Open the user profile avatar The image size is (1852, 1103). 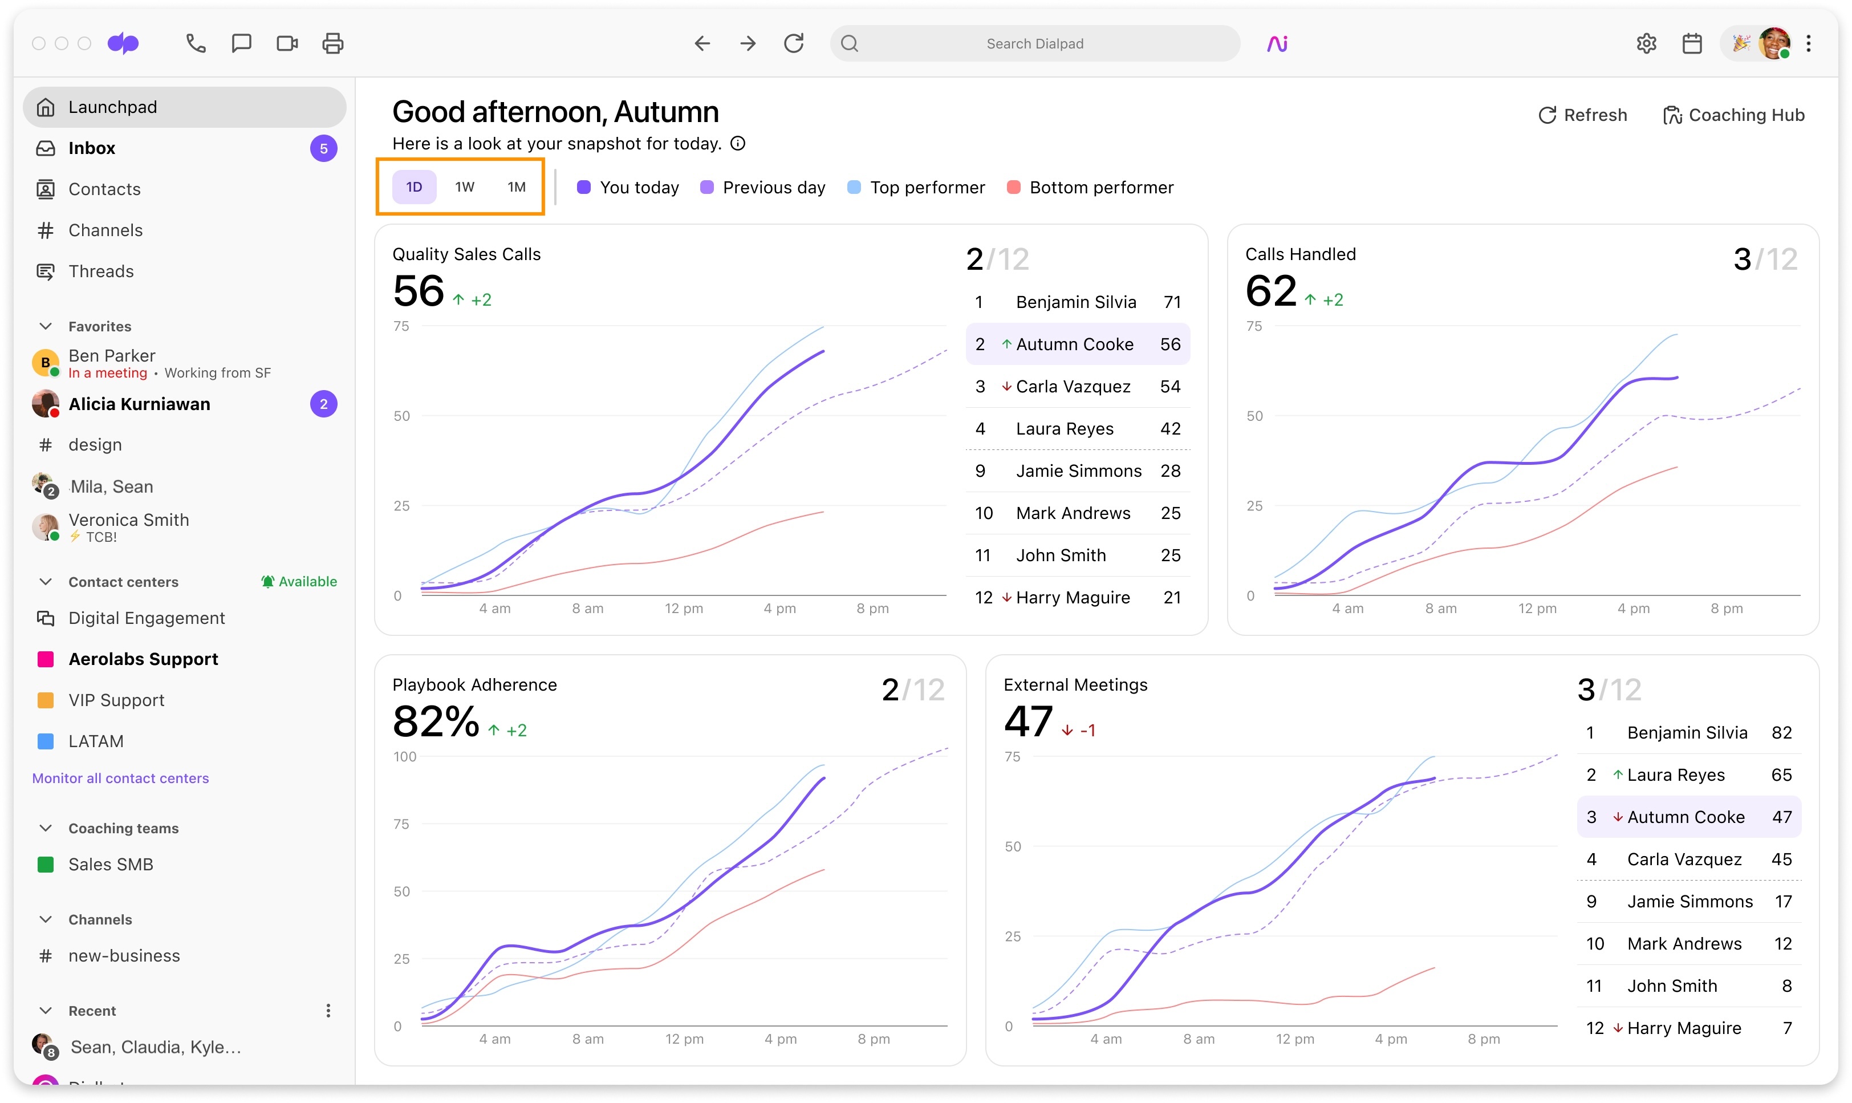tap(1774, 44)
